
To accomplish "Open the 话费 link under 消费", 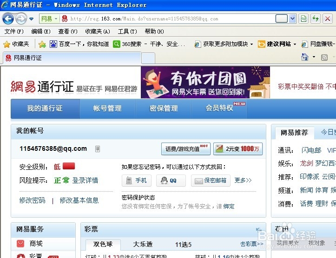I will coord(306,204).
